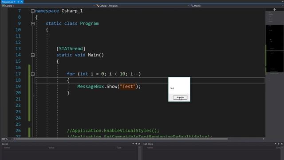Click the [STAThread] attribute on line 13
This screenshot has width=284, height=160.
(x=71, y=48)
